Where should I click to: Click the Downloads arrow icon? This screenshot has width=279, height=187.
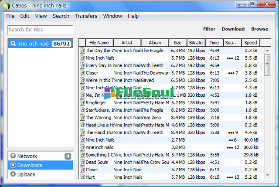pos(13,165)
